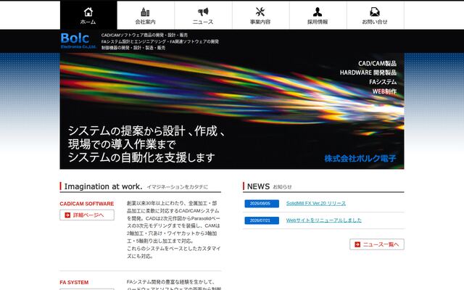This screenshot has height=290, width=464.
Task: Click the ニュース一覧へ button
Action: [377, 244]
